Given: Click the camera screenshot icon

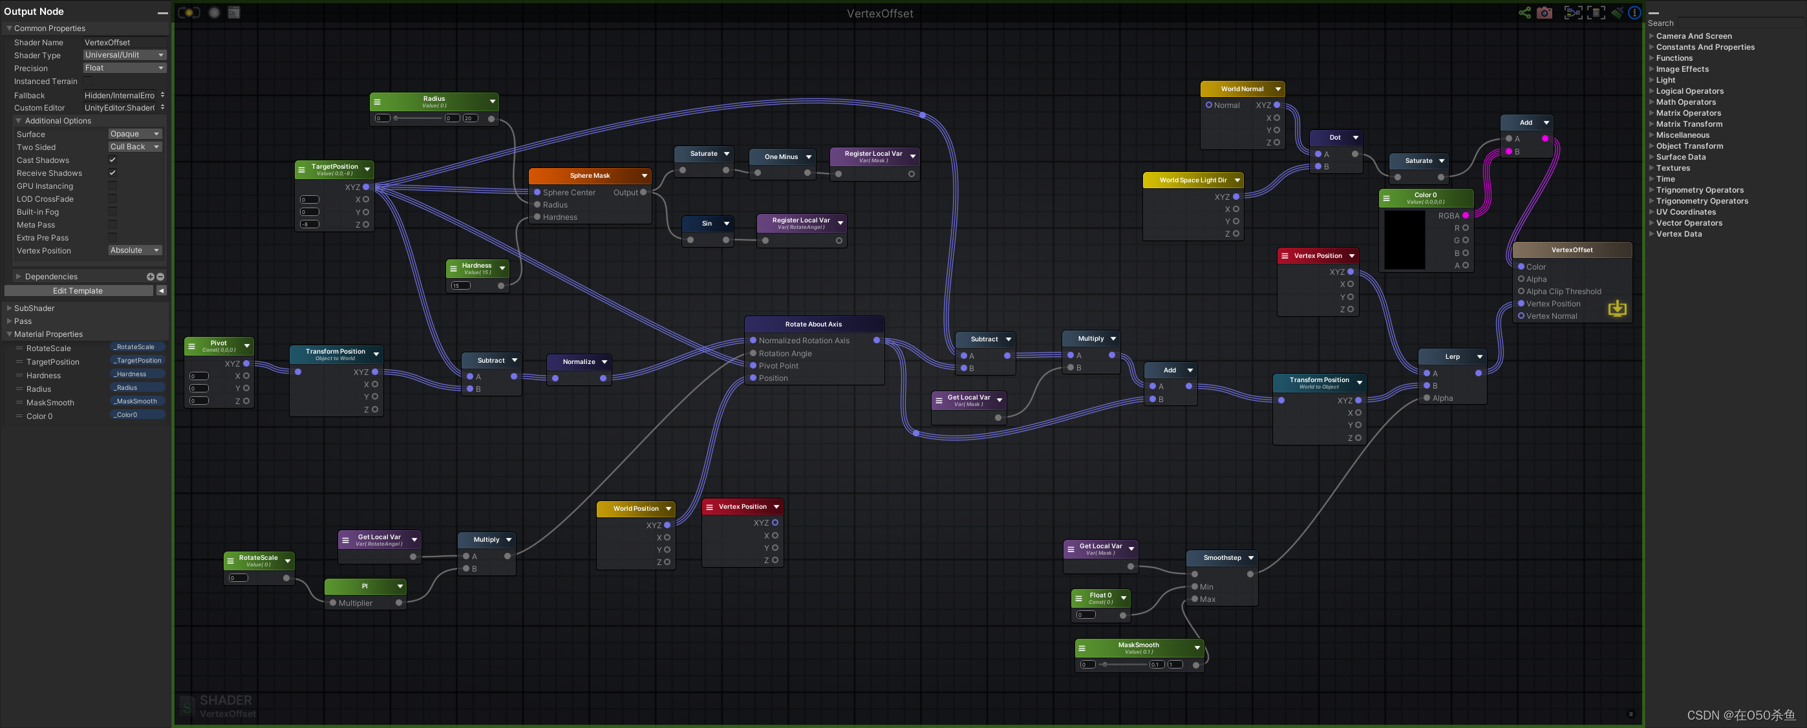Looking at the screenshot, I should point(1544,13).
